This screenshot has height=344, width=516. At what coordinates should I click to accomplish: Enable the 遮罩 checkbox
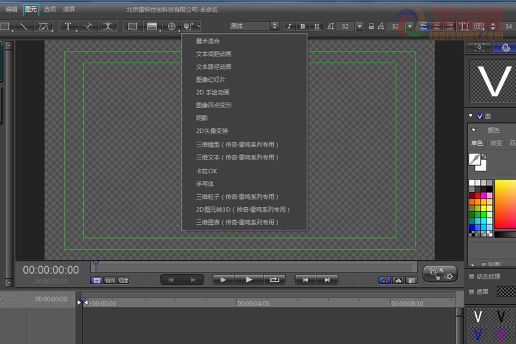[x=471, y=292]
